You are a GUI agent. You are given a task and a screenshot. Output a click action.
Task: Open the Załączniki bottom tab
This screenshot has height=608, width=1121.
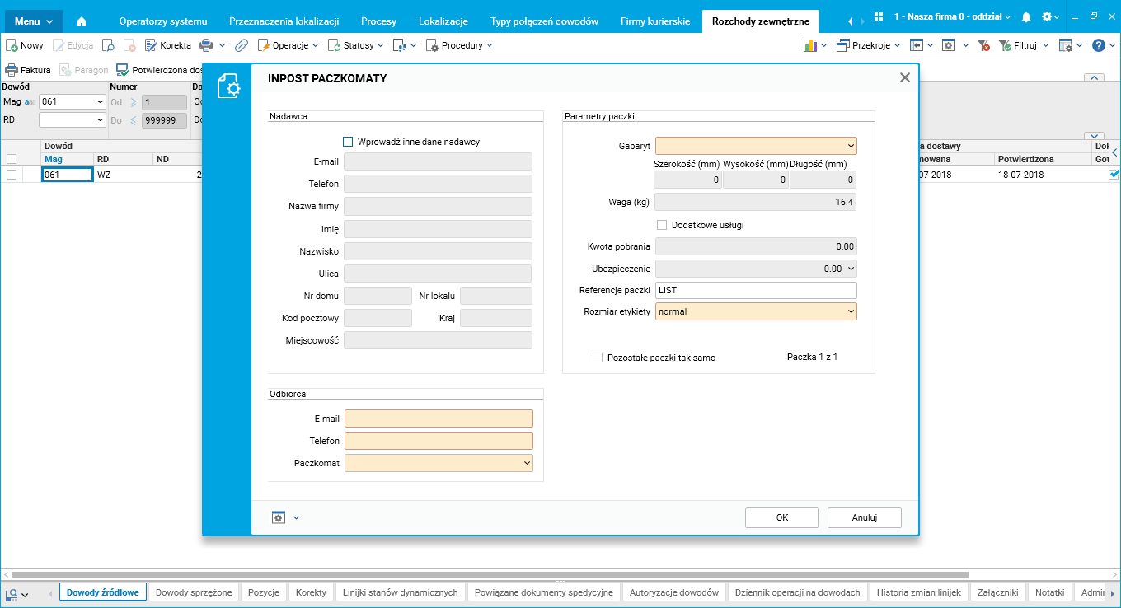click(997, 592)
